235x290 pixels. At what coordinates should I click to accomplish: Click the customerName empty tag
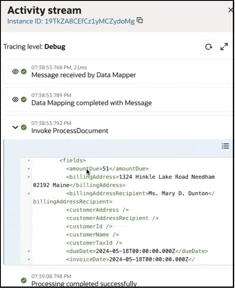[x=92, y=235]
